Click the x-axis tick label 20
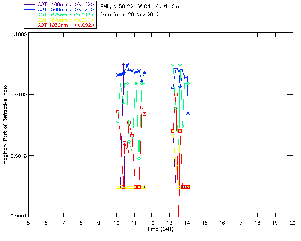Viewport: 301px width, 241px height. point(293,223)
